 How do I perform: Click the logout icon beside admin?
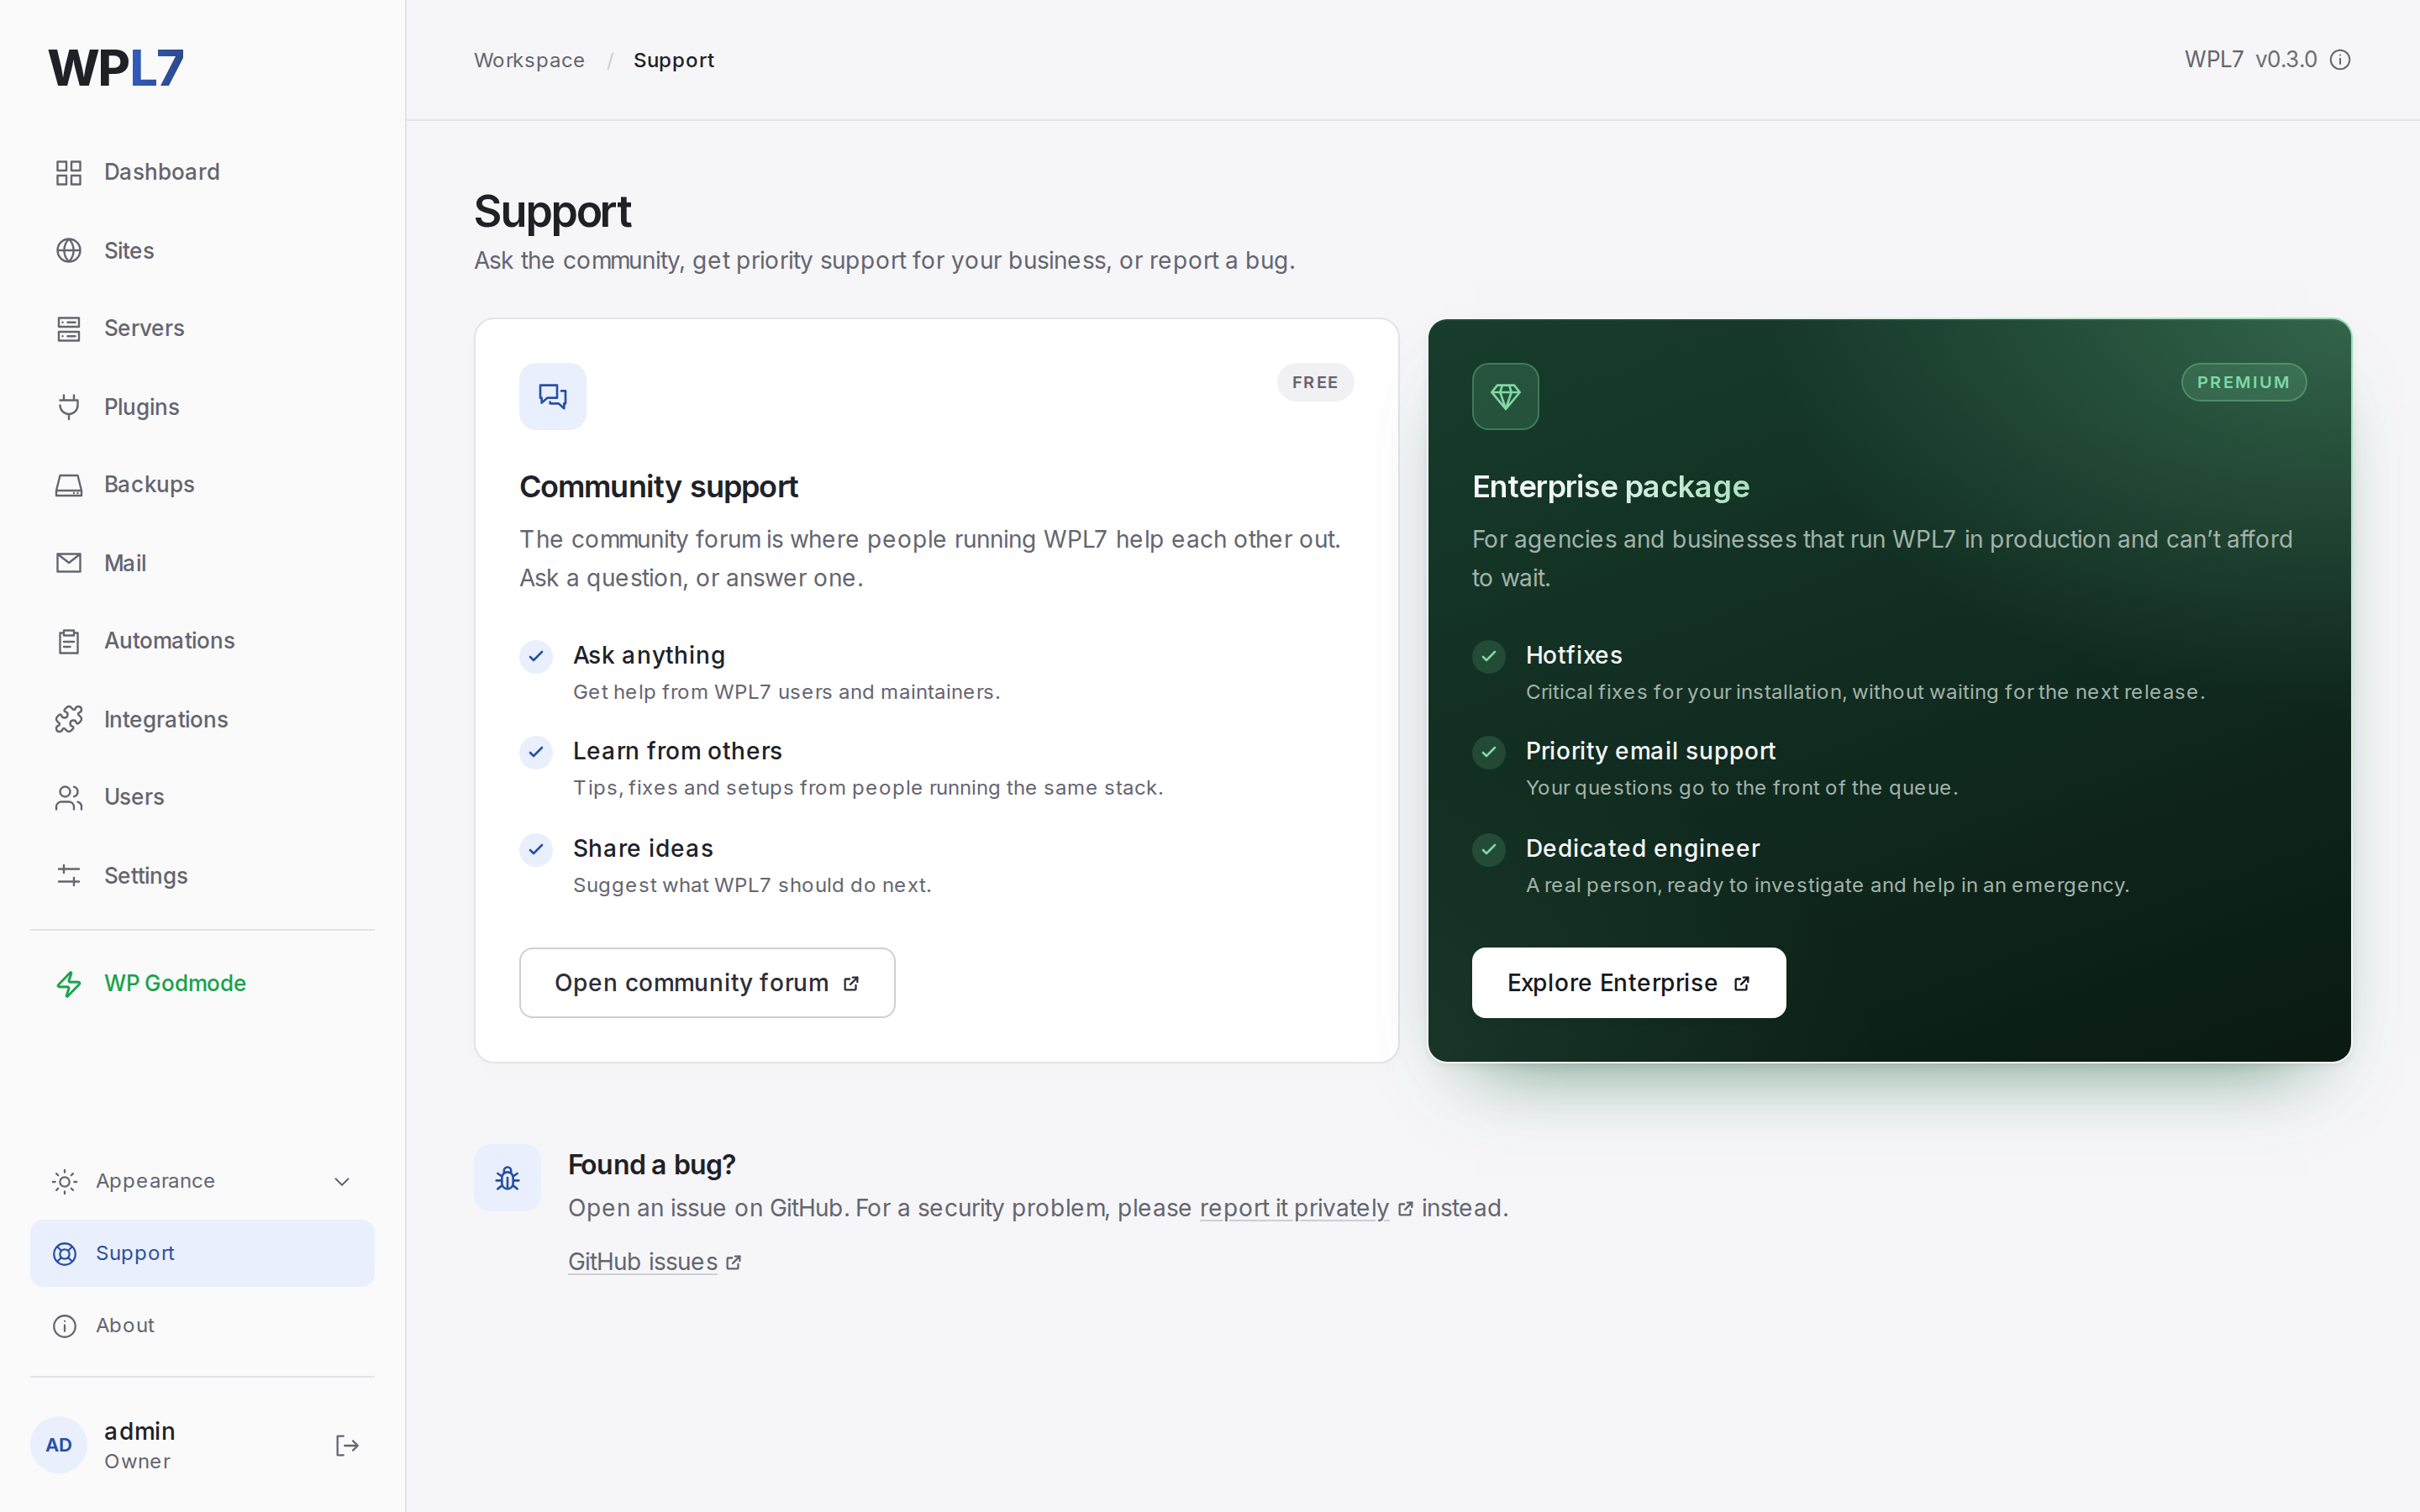(347, 1445)
